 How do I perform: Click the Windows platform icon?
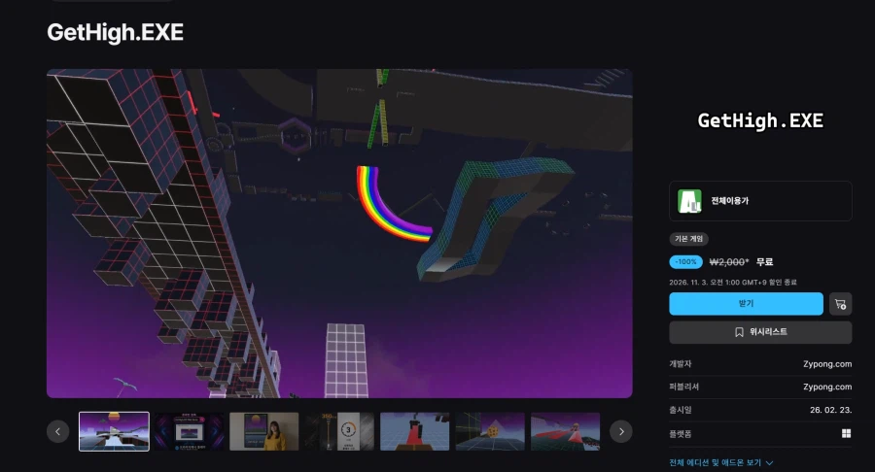(847, 433)
